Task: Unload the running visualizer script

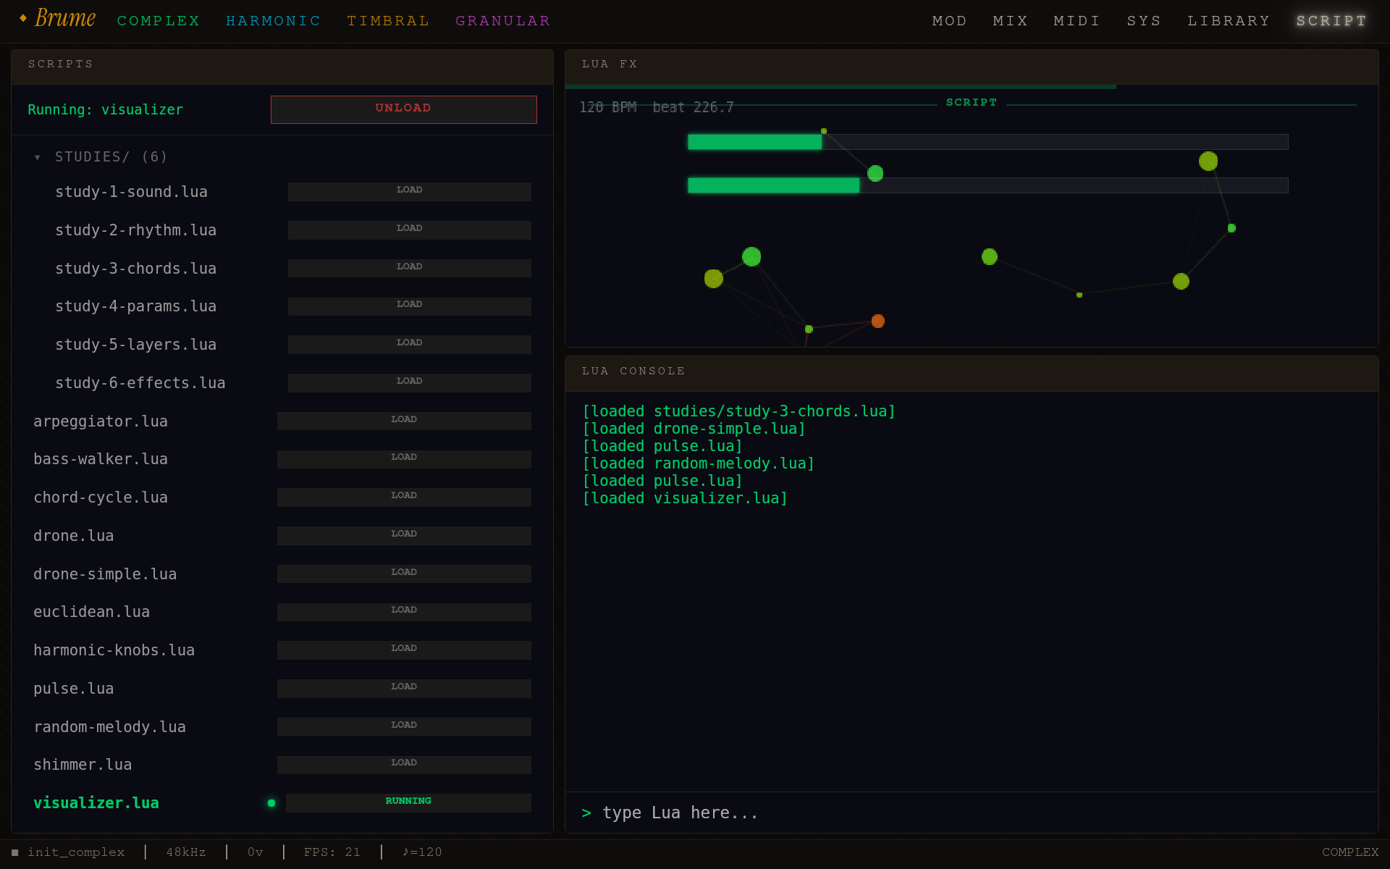Action: (403, 109)
